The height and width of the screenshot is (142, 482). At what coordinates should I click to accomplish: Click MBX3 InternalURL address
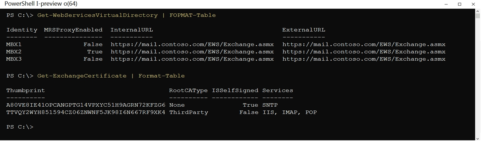192,59
